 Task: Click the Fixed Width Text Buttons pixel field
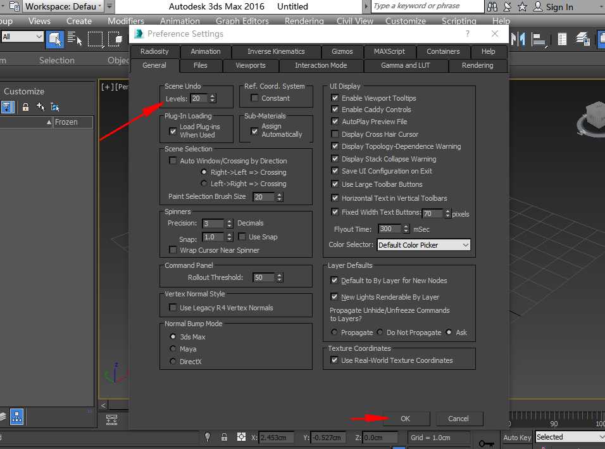(x=433, y=213)
